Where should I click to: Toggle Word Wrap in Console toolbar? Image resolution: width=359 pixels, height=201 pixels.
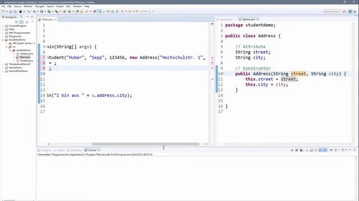pos(316,150)
